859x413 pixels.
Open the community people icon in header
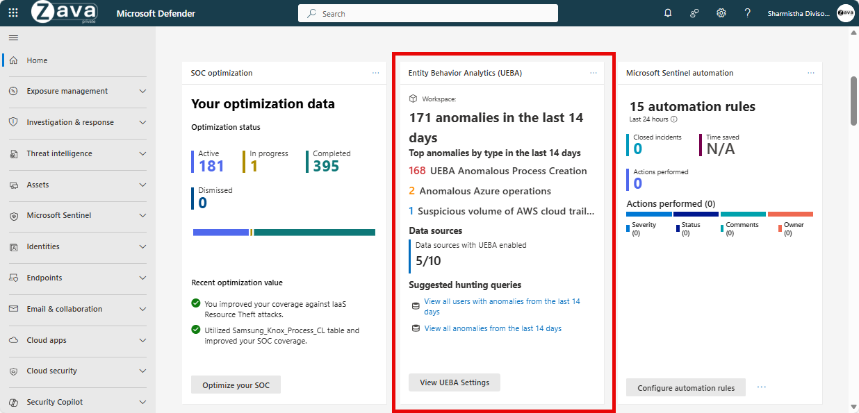coord(694,13)
